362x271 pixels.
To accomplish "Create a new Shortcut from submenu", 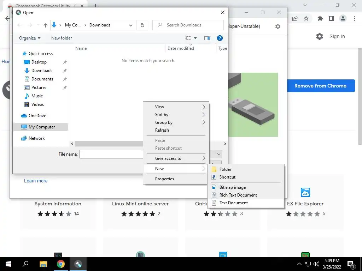I will point(246,177).
